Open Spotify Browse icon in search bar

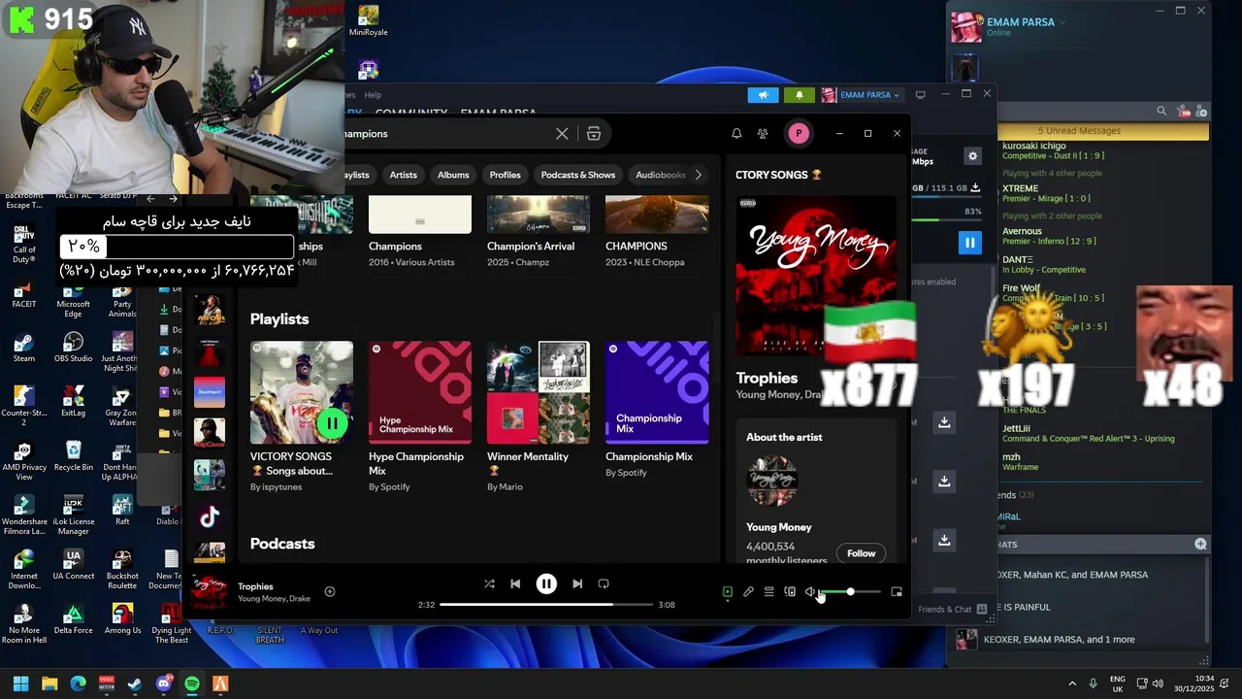click(594, 134)
